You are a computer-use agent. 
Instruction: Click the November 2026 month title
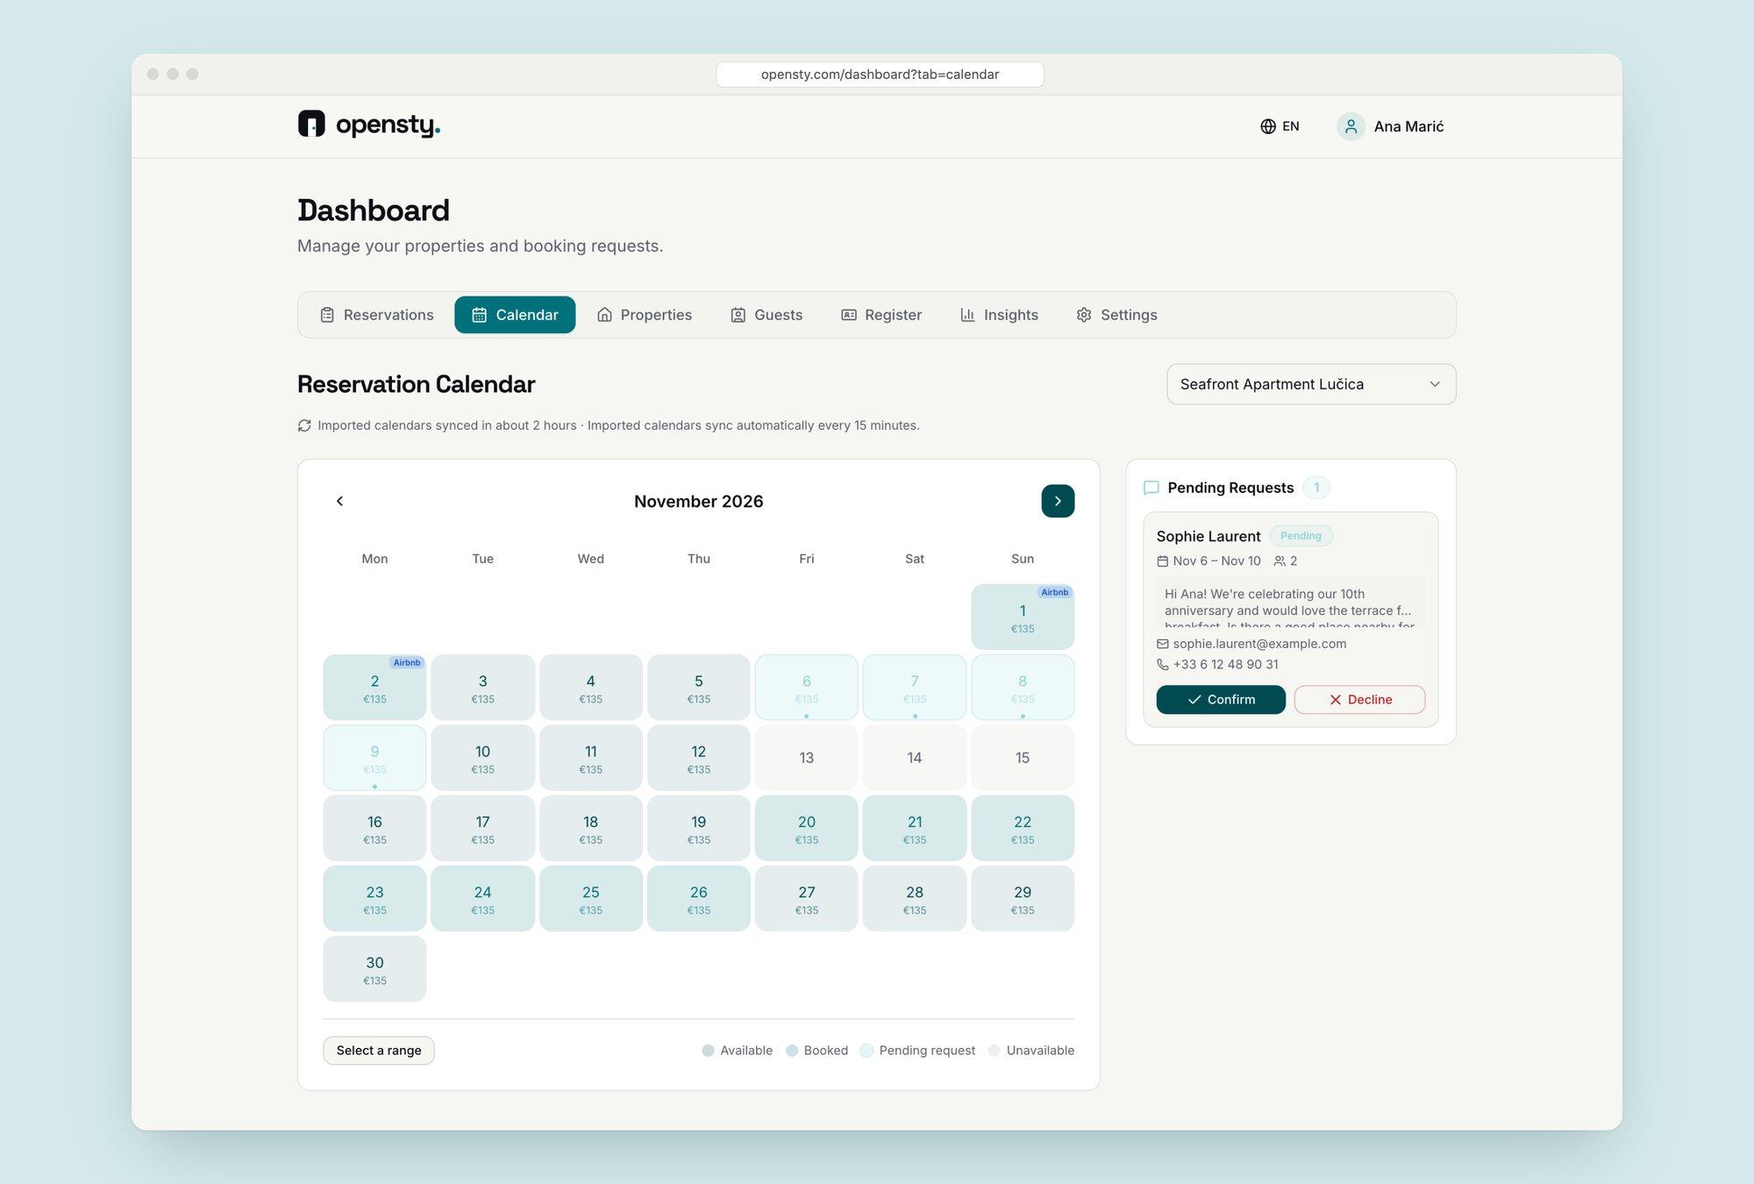(x=698, y=502)
